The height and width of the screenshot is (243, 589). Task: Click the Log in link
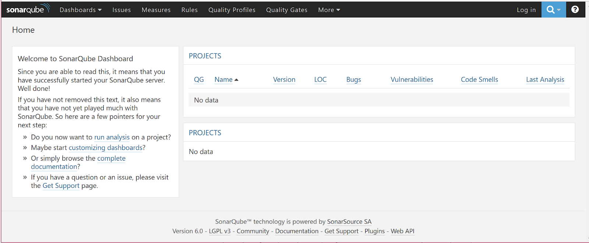(526, 10)
